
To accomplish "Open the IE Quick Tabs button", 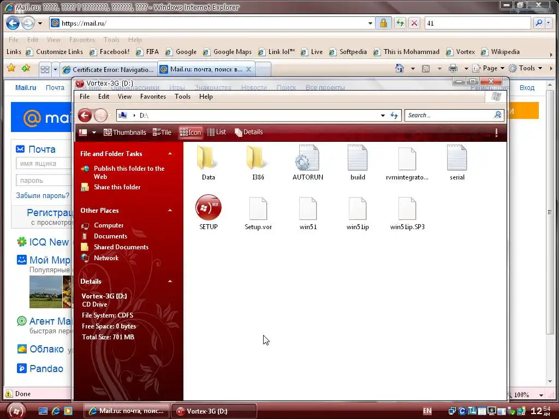I will [x=45, y=69].
